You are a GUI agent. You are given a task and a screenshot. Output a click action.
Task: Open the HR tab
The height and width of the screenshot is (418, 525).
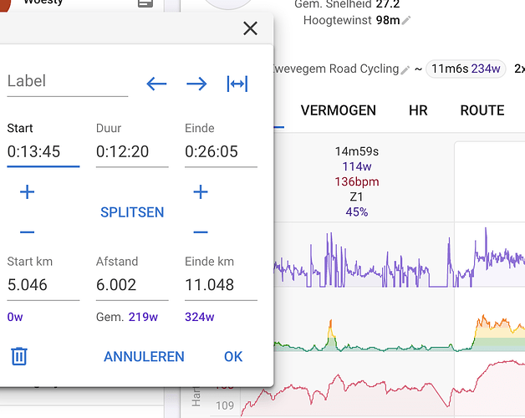pyautogui.click(x=418, y=110)
